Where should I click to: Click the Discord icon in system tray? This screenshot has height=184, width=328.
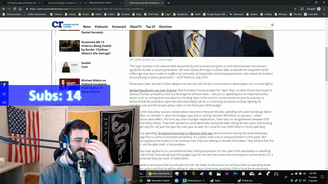(x=296, y=174)
